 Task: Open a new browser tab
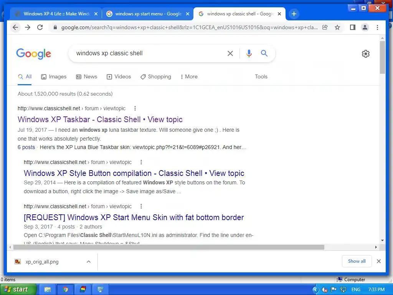click(294, 14)
